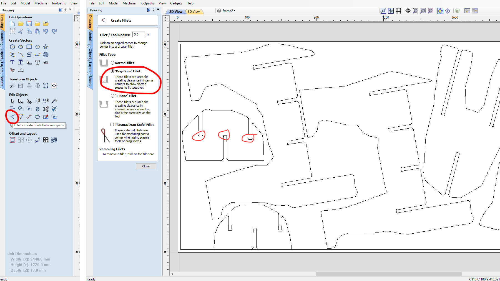Select the 'T-Bone' Fillet option
Image resolution: width=500 pixels, height=281 pixels.
tap(112, 96)
